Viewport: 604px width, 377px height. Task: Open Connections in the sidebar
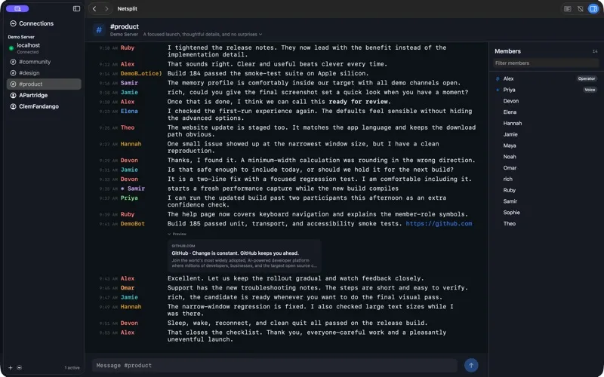point(36,23)
